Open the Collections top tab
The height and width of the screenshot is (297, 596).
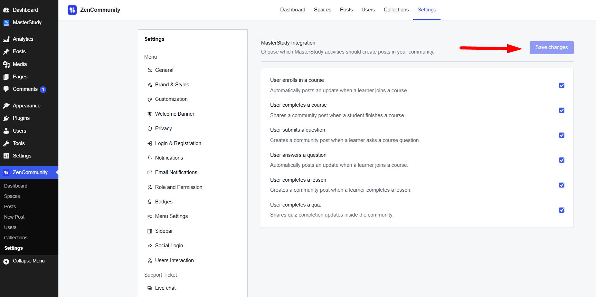click(396, 10)
